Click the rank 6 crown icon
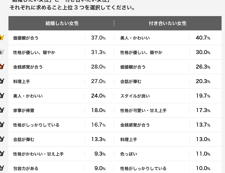Image resolution: width=225 pixels, height=173 pixels. click(x=2, y=110)
